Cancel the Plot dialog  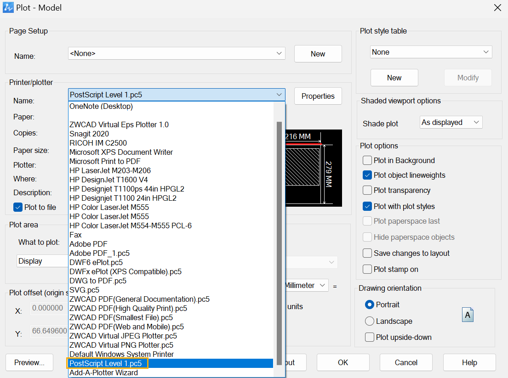406,362
